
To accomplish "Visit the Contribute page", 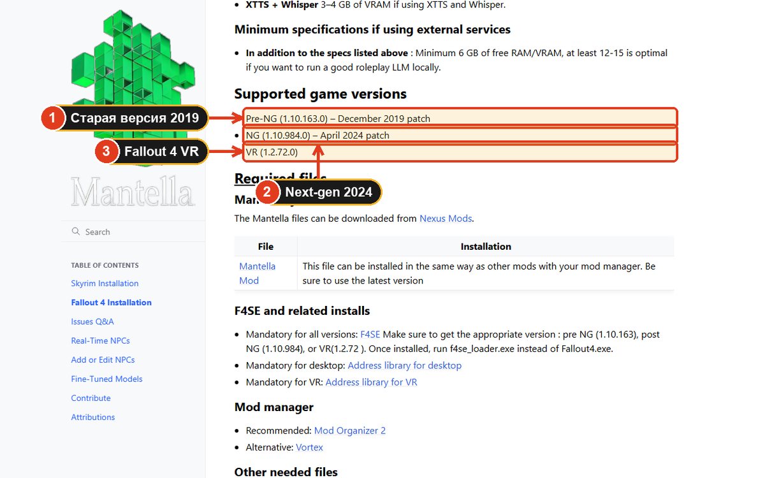I will pos(91,398).
